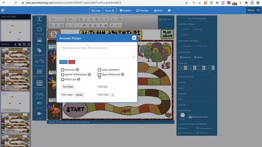Show the Multi Line info icon
The height and width of the screenshot is (147, 262).
[x=79, y=79]
